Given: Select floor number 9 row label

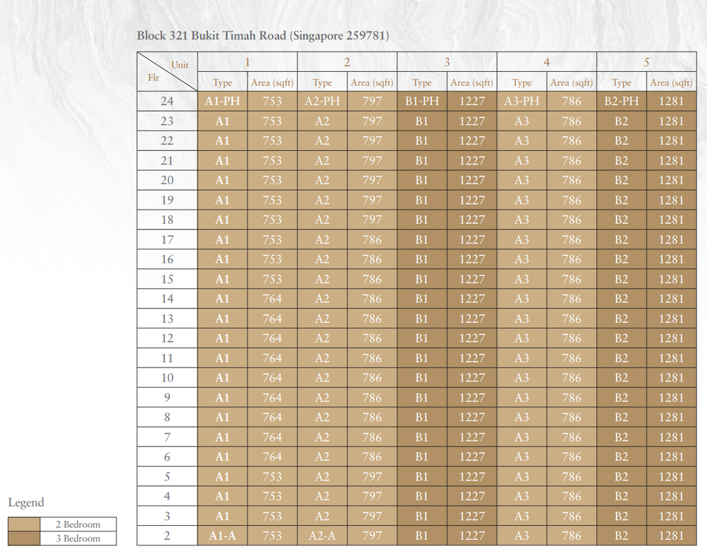Looking at the screenshot, I should [168, 398].
